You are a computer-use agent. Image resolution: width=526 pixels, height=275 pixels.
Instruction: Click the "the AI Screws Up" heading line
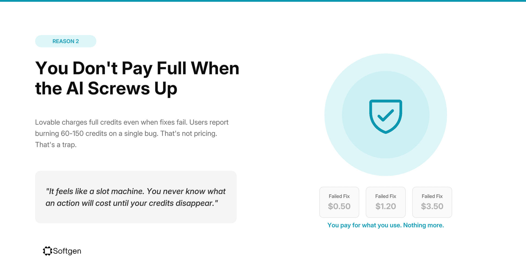(x=106, y=89)
